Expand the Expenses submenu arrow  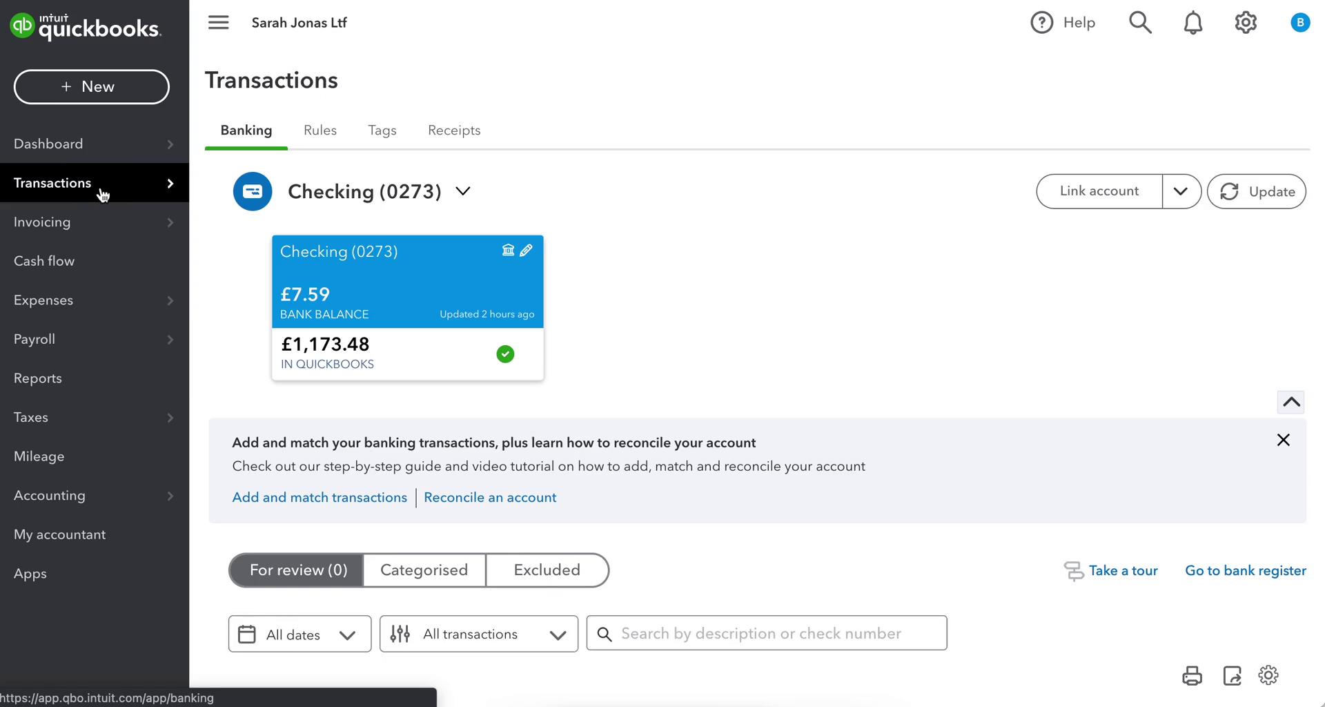click(x=170, y=300)
